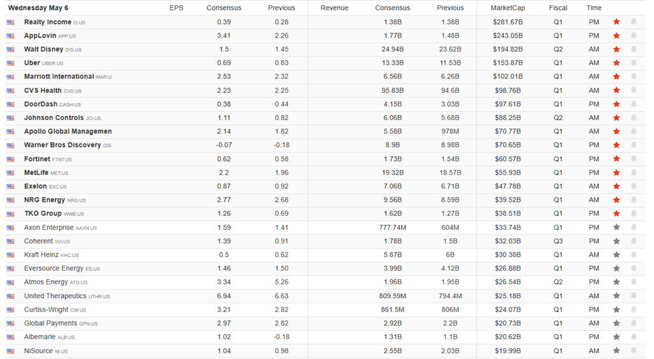Click the -0.07 EPS consensus value

coord(224,145)
